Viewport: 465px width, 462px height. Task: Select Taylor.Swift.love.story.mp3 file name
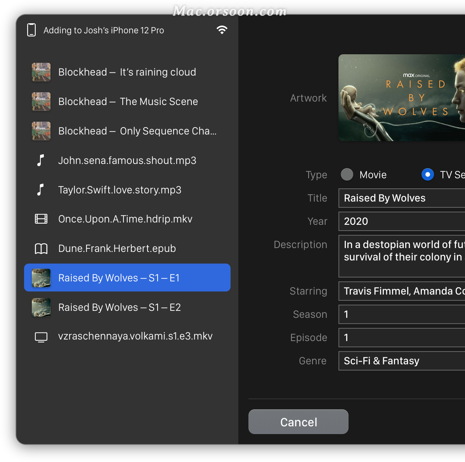pos(120,190)
